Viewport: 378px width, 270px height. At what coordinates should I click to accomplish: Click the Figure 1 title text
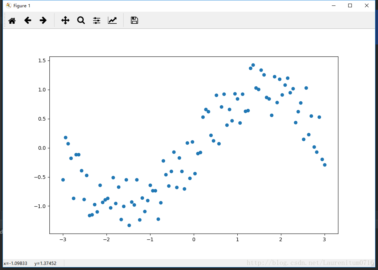(22, 6)
